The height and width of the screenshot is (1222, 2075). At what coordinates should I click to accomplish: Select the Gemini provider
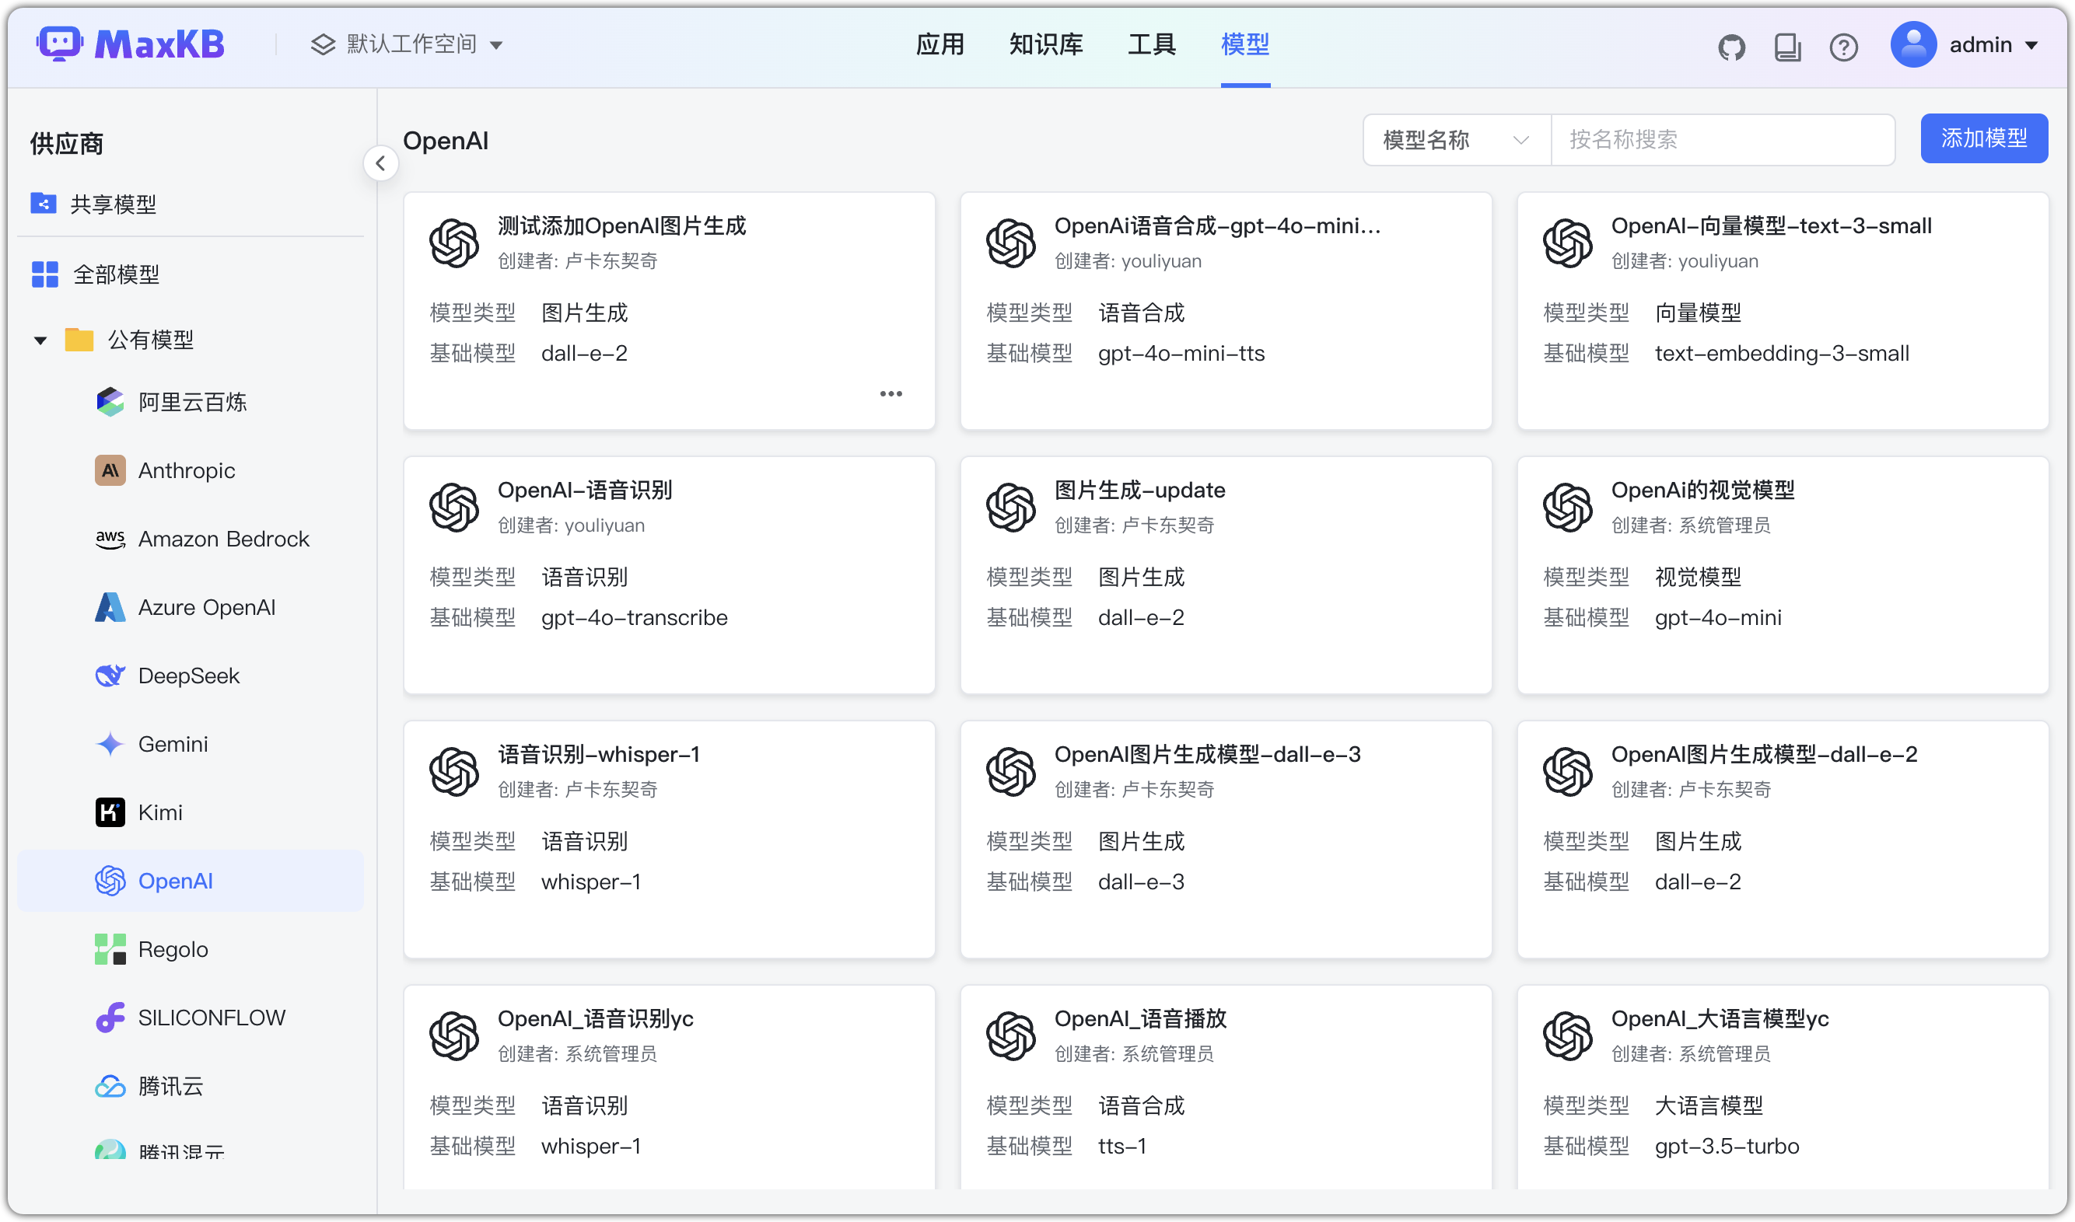coord(191,744)
